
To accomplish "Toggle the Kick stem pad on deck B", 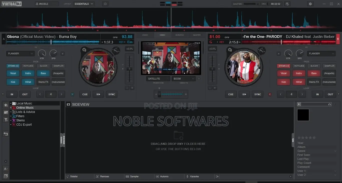I will point(284,82).
